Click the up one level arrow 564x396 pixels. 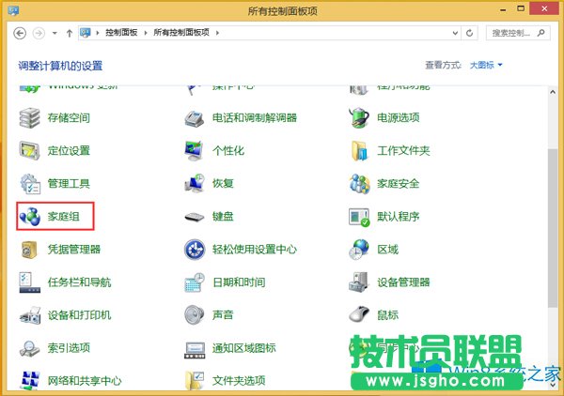tap(69, 33)
